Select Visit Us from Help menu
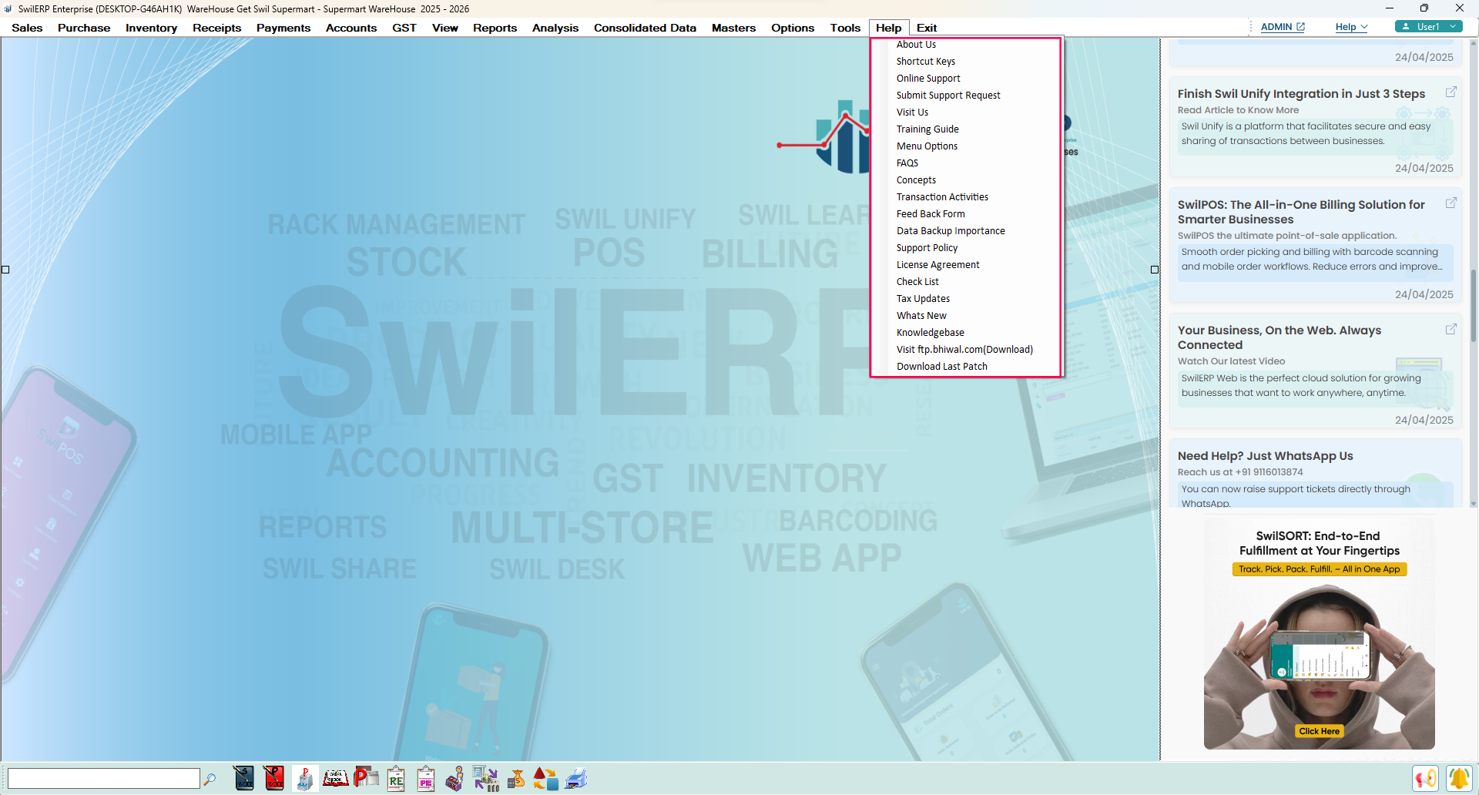Screen dimensions: 1479x795 click(912, 112)
